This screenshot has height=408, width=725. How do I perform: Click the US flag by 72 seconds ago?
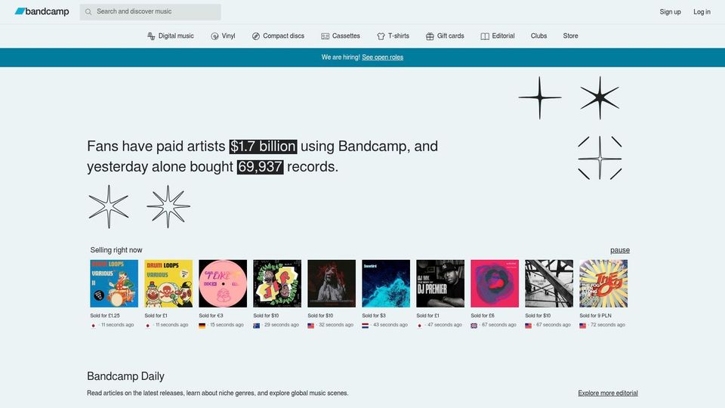tap(582, 326)
